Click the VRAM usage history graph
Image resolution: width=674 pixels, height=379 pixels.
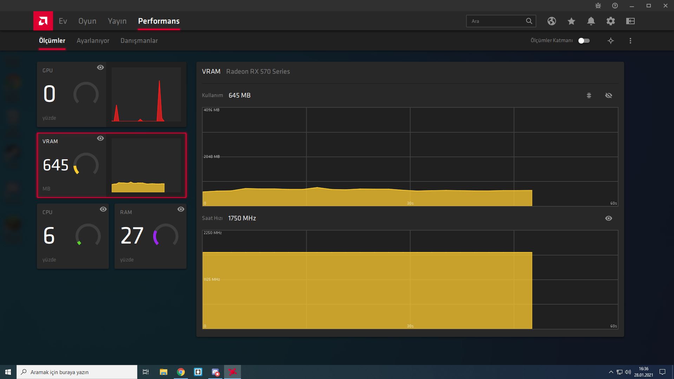coord(410,157)
